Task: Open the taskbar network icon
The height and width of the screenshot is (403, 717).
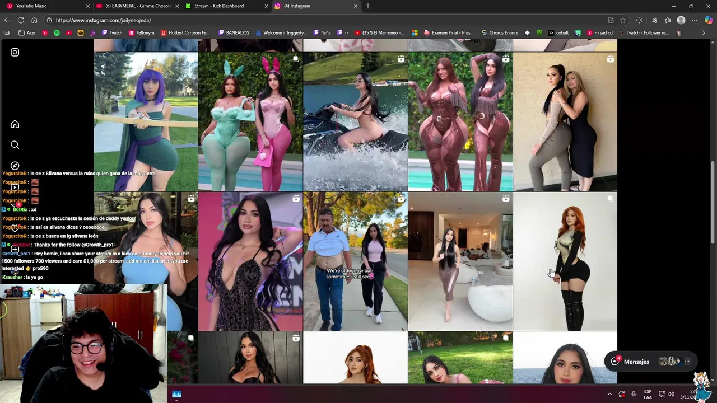Action: [x=662, y=394]
